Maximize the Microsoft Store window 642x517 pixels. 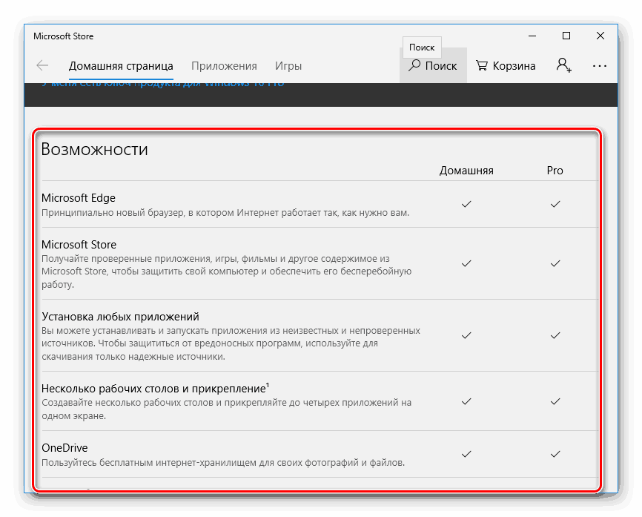[566, 36]
